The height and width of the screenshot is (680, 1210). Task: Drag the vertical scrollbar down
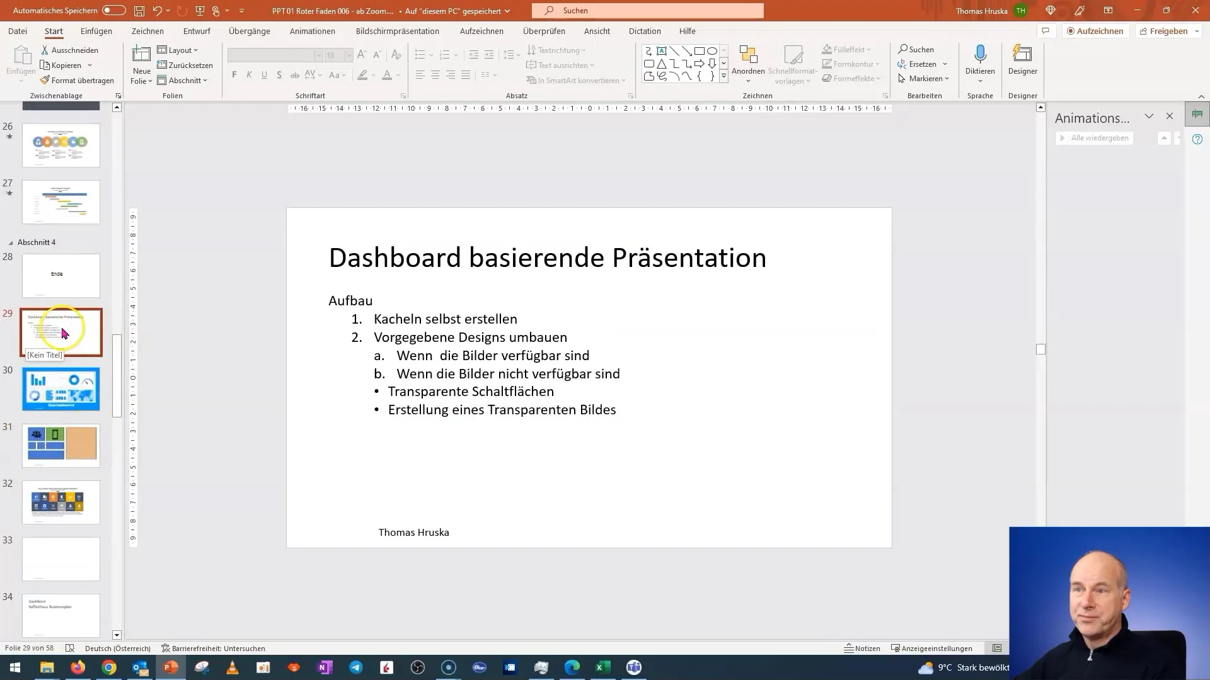[x=1041, y=349]
